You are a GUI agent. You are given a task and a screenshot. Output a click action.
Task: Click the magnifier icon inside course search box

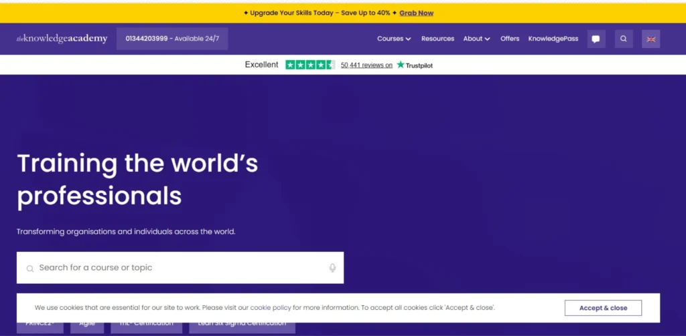[29, 269]
